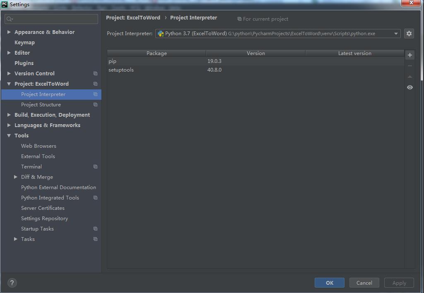Open Settings Repository page

(45, 219)
